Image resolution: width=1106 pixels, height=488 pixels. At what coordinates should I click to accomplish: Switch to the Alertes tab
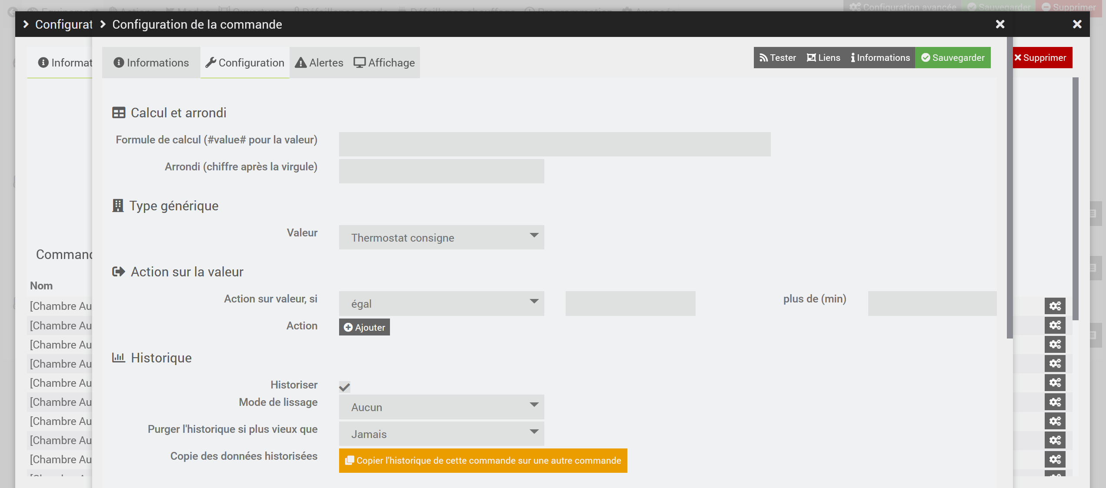tap(319, 63)
